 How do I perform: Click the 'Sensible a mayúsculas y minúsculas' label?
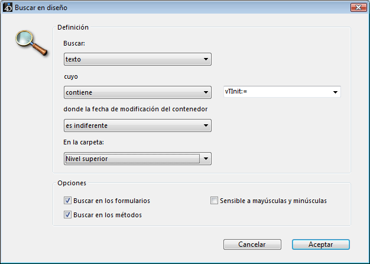[273, 201]
